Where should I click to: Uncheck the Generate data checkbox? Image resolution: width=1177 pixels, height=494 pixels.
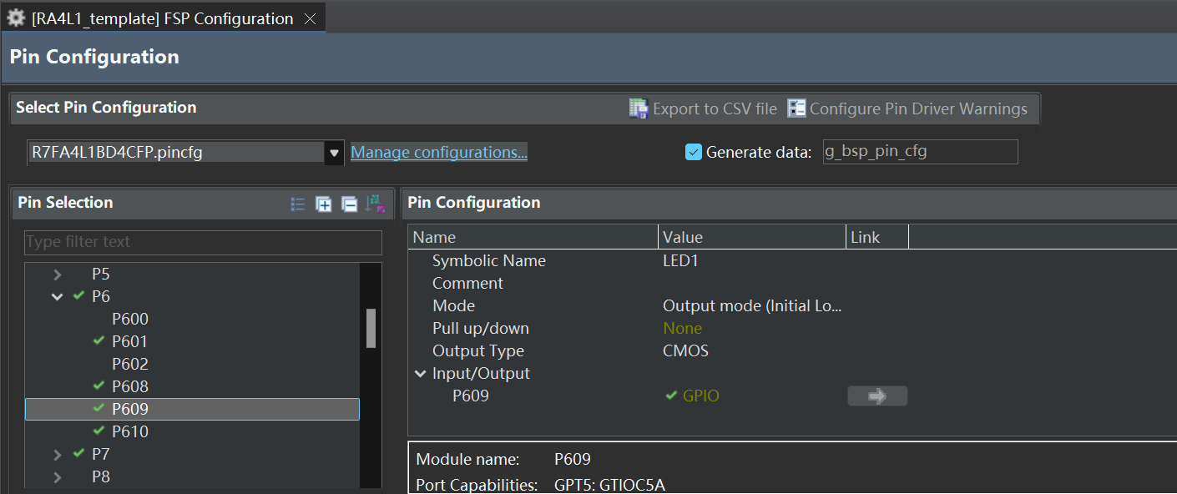click(x=693, y=152)
